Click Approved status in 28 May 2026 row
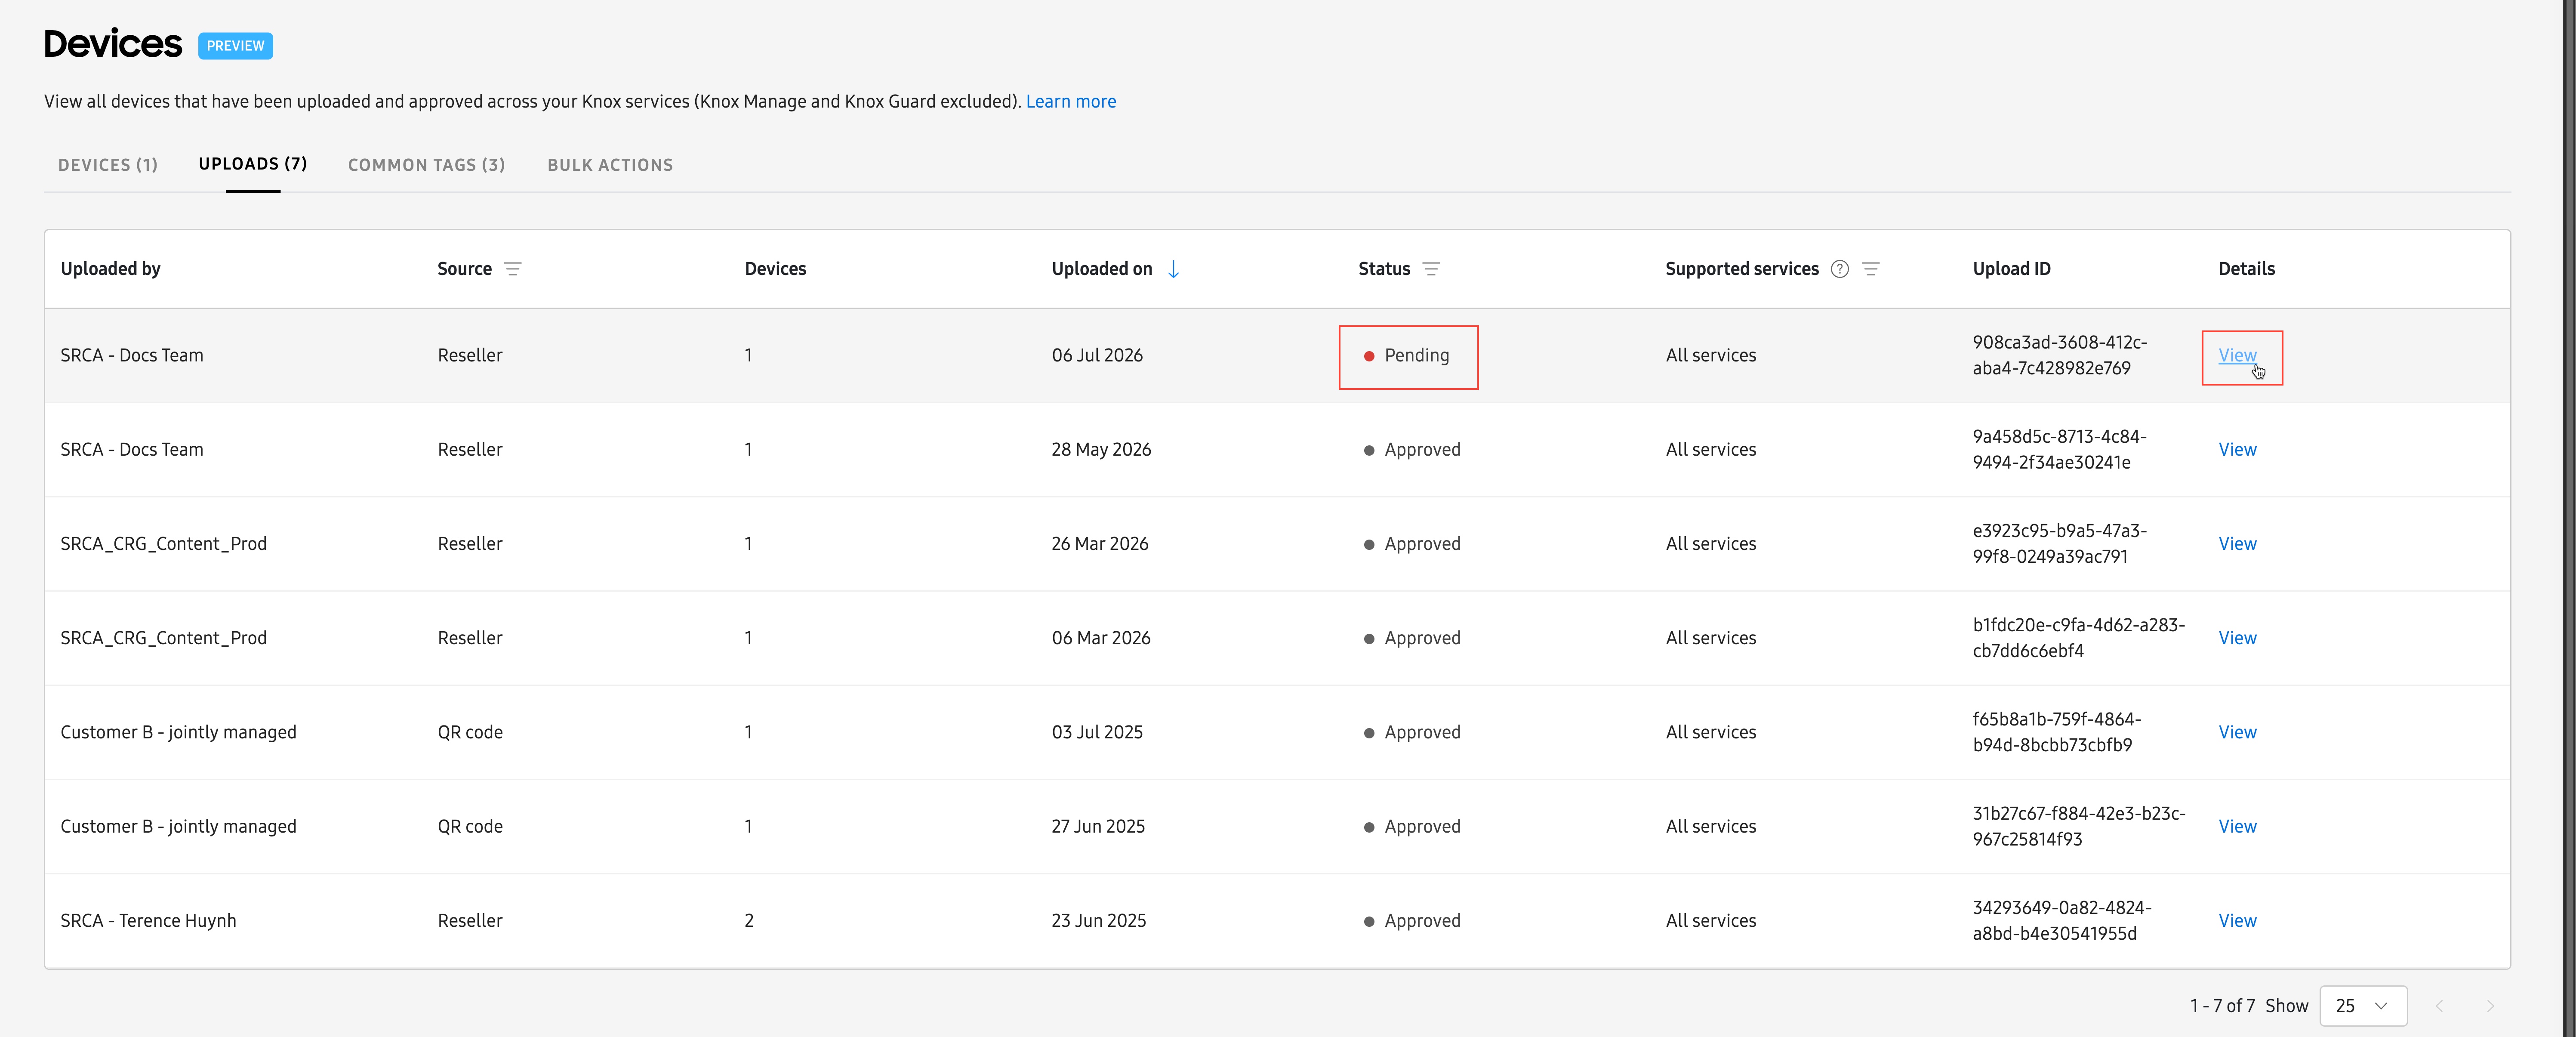2576x1037 pixels. (x=1412, y=450)
